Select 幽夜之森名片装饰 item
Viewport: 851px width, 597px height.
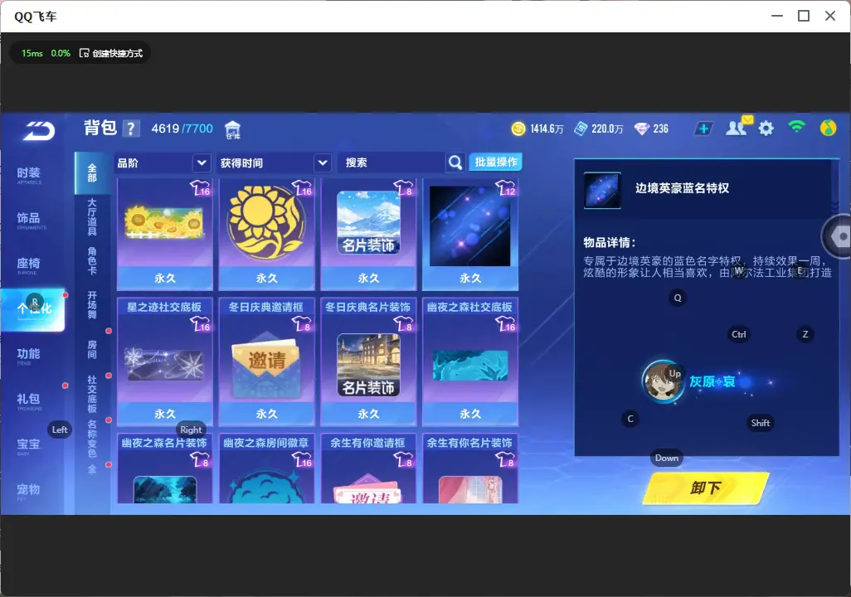(x=164, y=468)
